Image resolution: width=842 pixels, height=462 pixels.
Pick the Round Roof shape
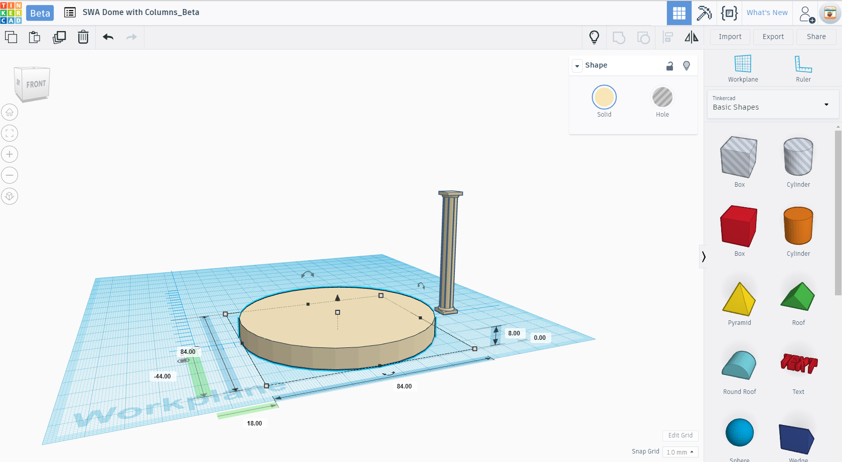(739, 365)
